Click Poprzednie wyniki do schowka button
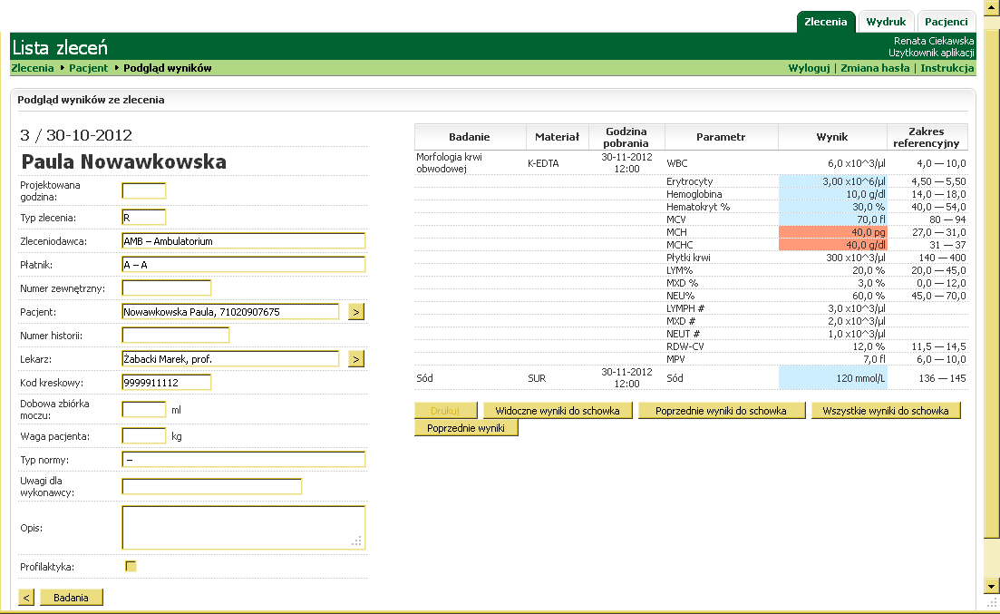 (x=722, y=411)
